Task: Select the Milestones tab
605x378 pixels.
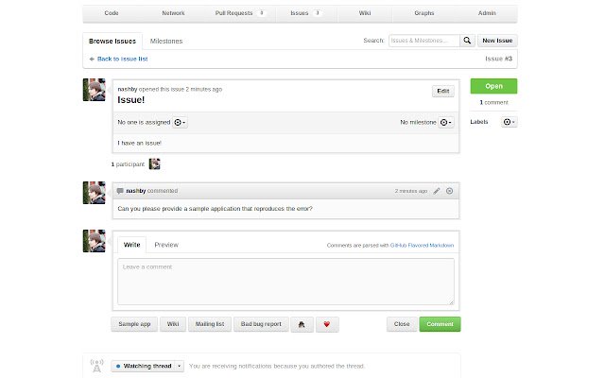Action: pos(166,42)
